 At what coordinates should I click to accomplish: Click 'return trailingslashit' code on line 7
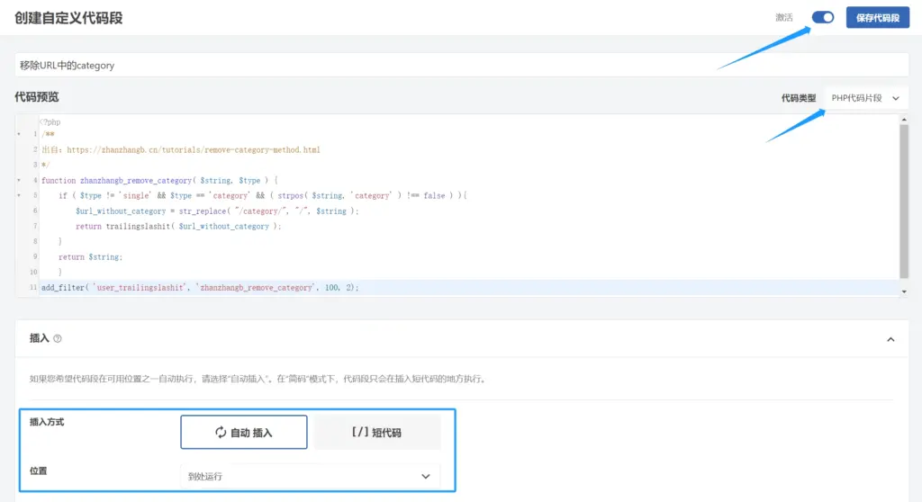click(178, 227)
